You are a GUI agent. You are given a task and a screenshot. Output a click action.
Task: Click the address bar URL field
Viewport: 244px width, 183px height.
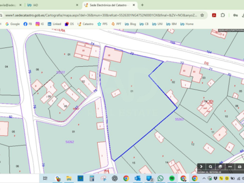[102, 15]
